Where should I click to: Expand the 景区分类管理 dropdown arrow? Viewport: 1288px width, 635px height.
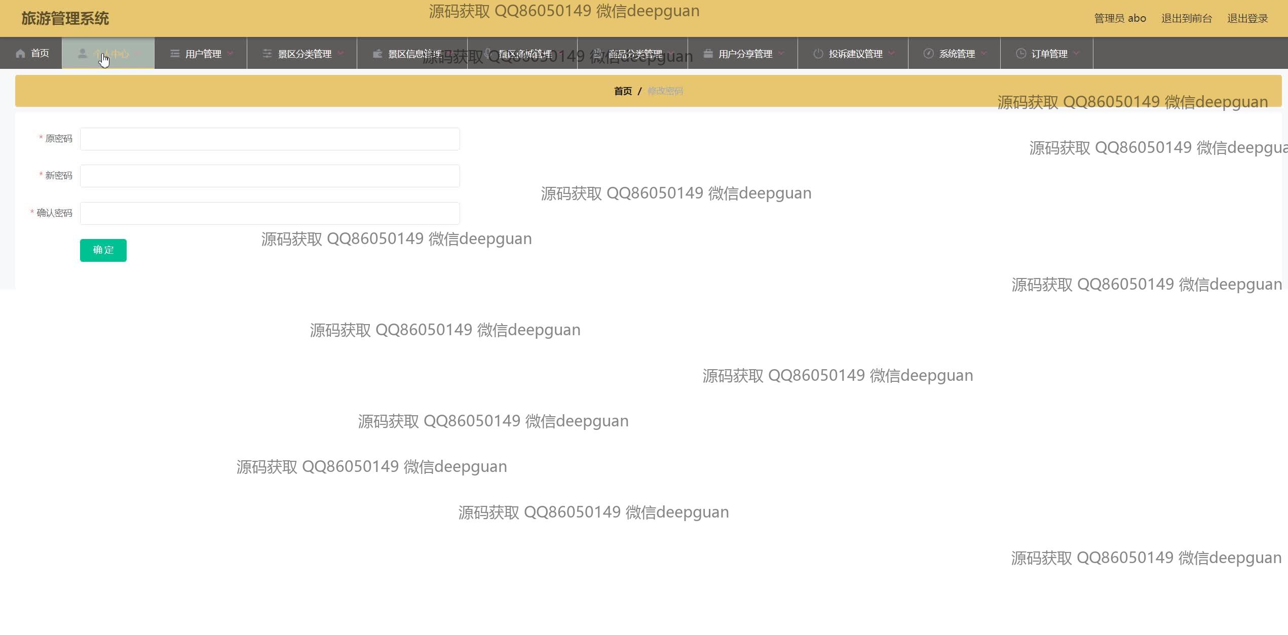[340, 53]
